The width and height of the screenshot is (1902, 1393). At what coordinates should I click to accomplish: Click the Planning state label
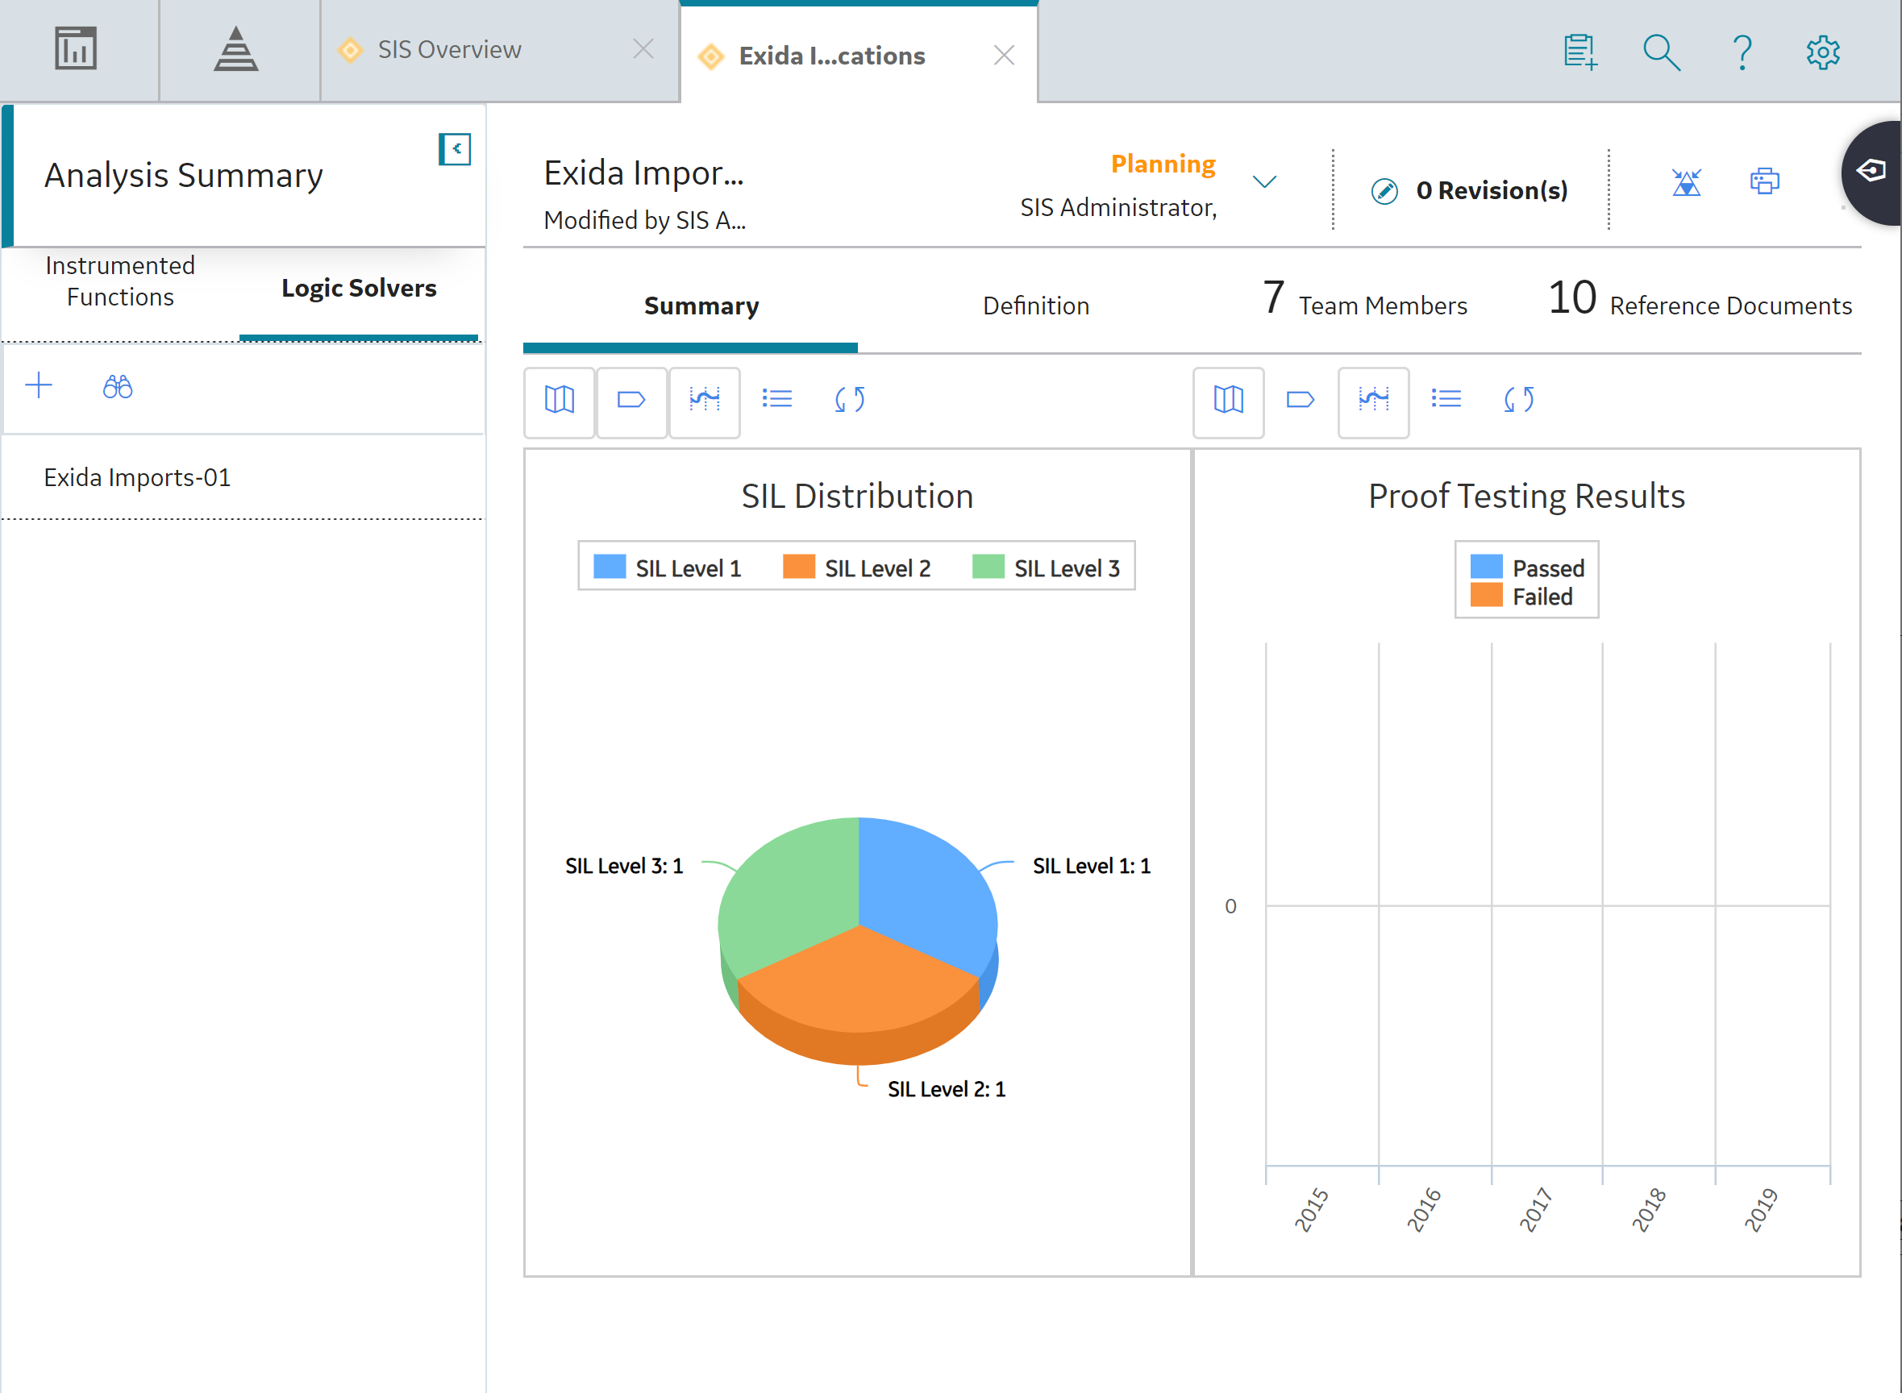[x=1163, y=164]
